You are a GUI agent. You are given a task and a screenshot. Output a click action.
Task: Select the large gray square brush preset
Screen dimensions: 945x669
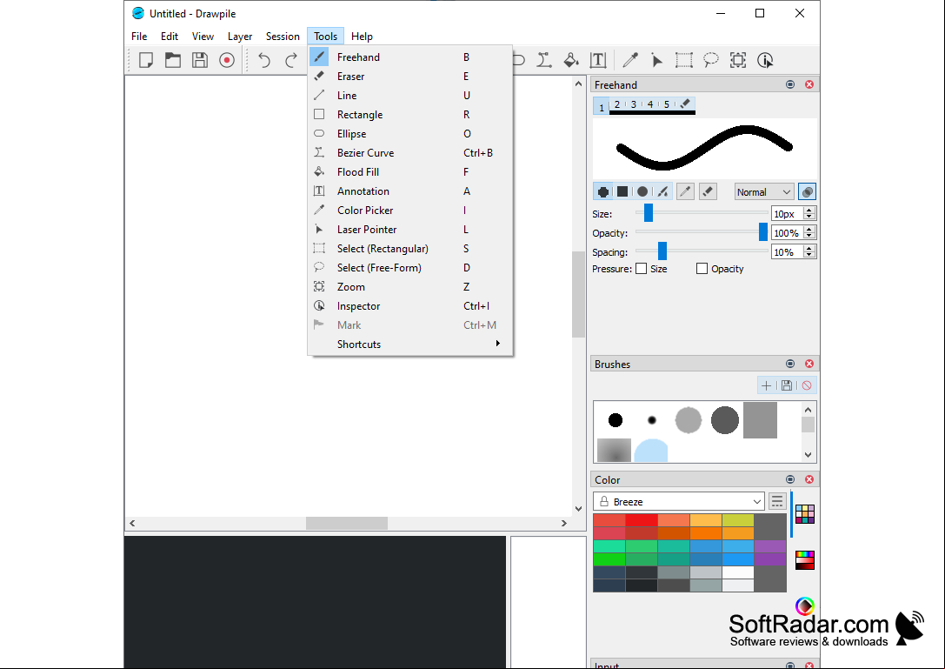pyautogui.click(x=760, y=420)
